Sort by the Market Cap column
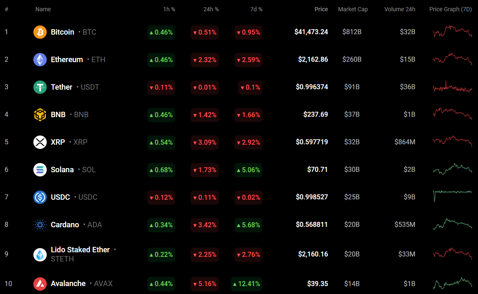The height and width of the screenshot is (294, 478). click(352, 9)
